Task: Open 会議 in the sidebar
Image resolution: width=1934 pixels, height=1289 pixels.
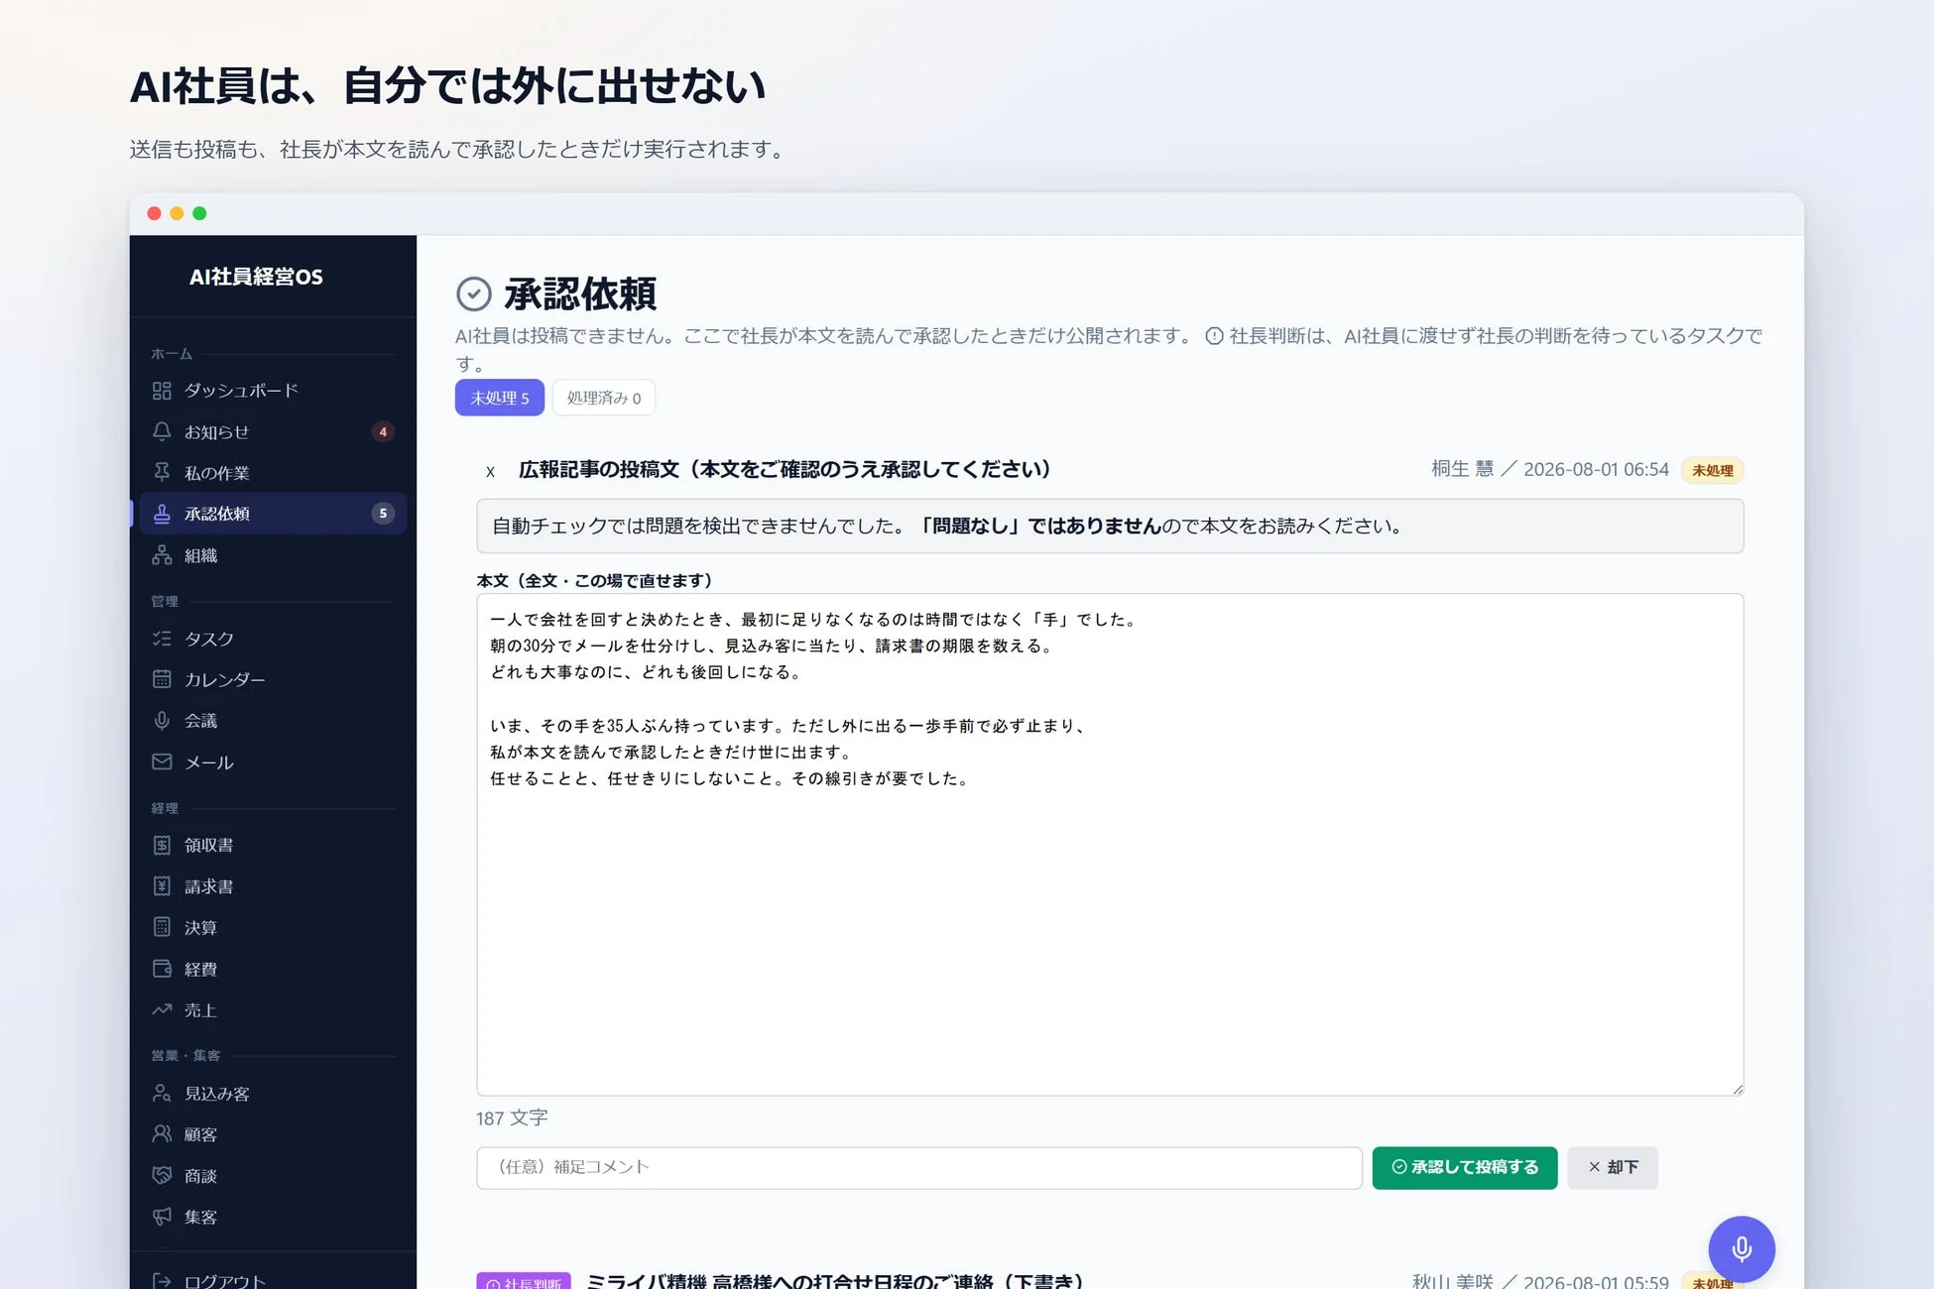Action: point(273,721)
